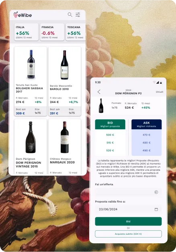176x252 pixels.
Task: Select the ASK Migliori richieste header
Action: [x=147, y=124]
